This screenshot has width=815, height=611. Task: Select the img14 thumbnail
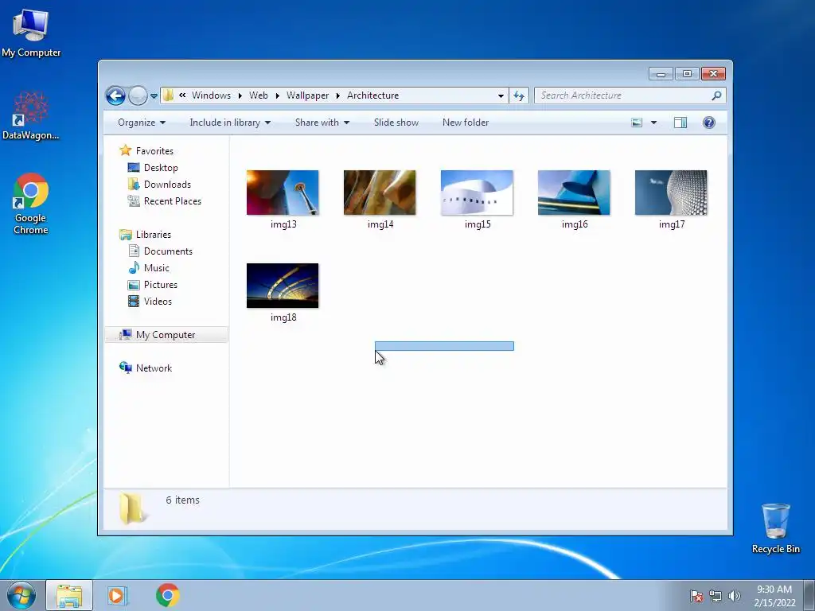tap(380, 193)
